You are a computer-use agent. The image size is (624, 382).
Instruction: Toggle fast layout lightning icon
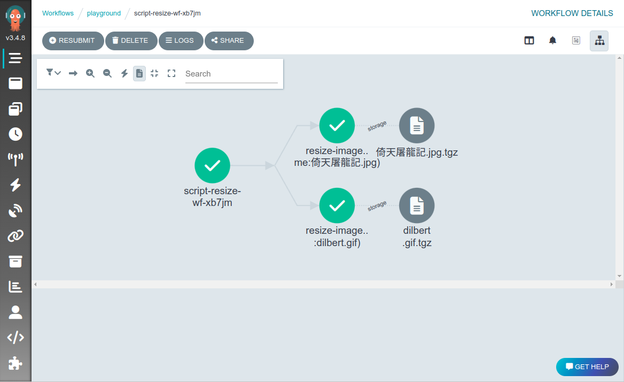tap(124, 73)
